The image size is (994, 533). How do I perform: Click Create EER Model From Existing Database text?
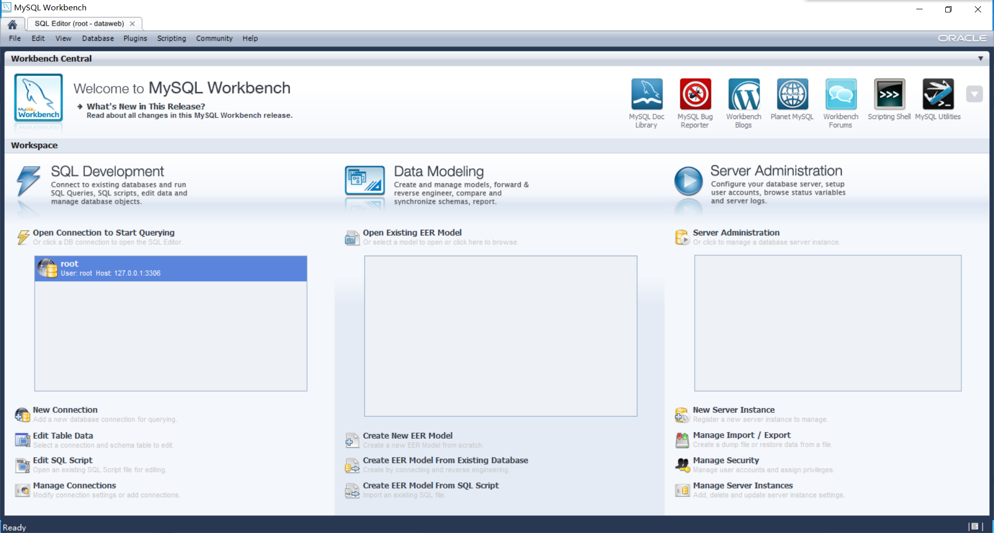445,460
